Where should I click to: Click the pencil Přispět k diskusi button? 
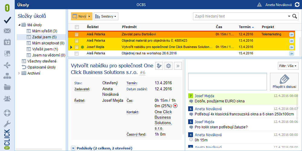coord(284,81)
